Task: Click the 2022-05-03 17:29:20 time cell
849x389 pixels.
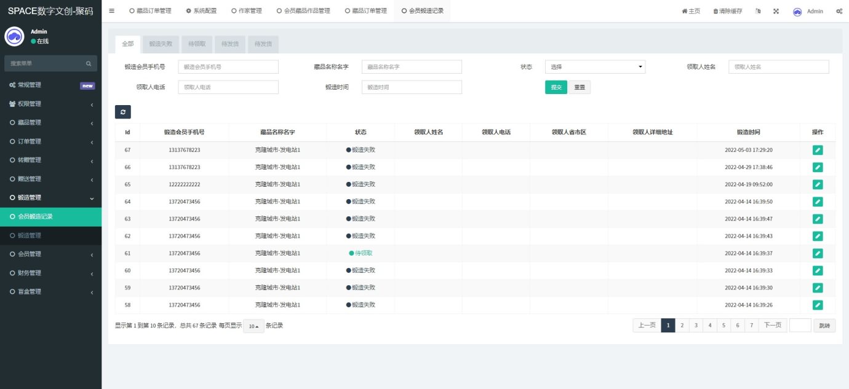Action: pyautogui.click(x=748, y=150)
